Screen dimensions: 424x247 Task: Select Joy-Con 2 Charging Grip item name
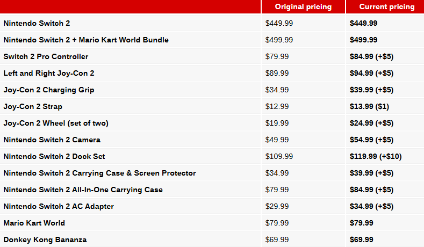(49, 90)
